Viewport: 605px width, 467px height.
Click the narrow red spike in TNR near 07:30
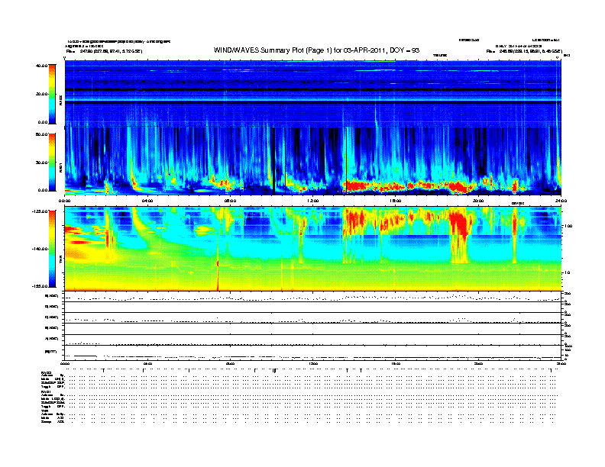tap(218, 269)
